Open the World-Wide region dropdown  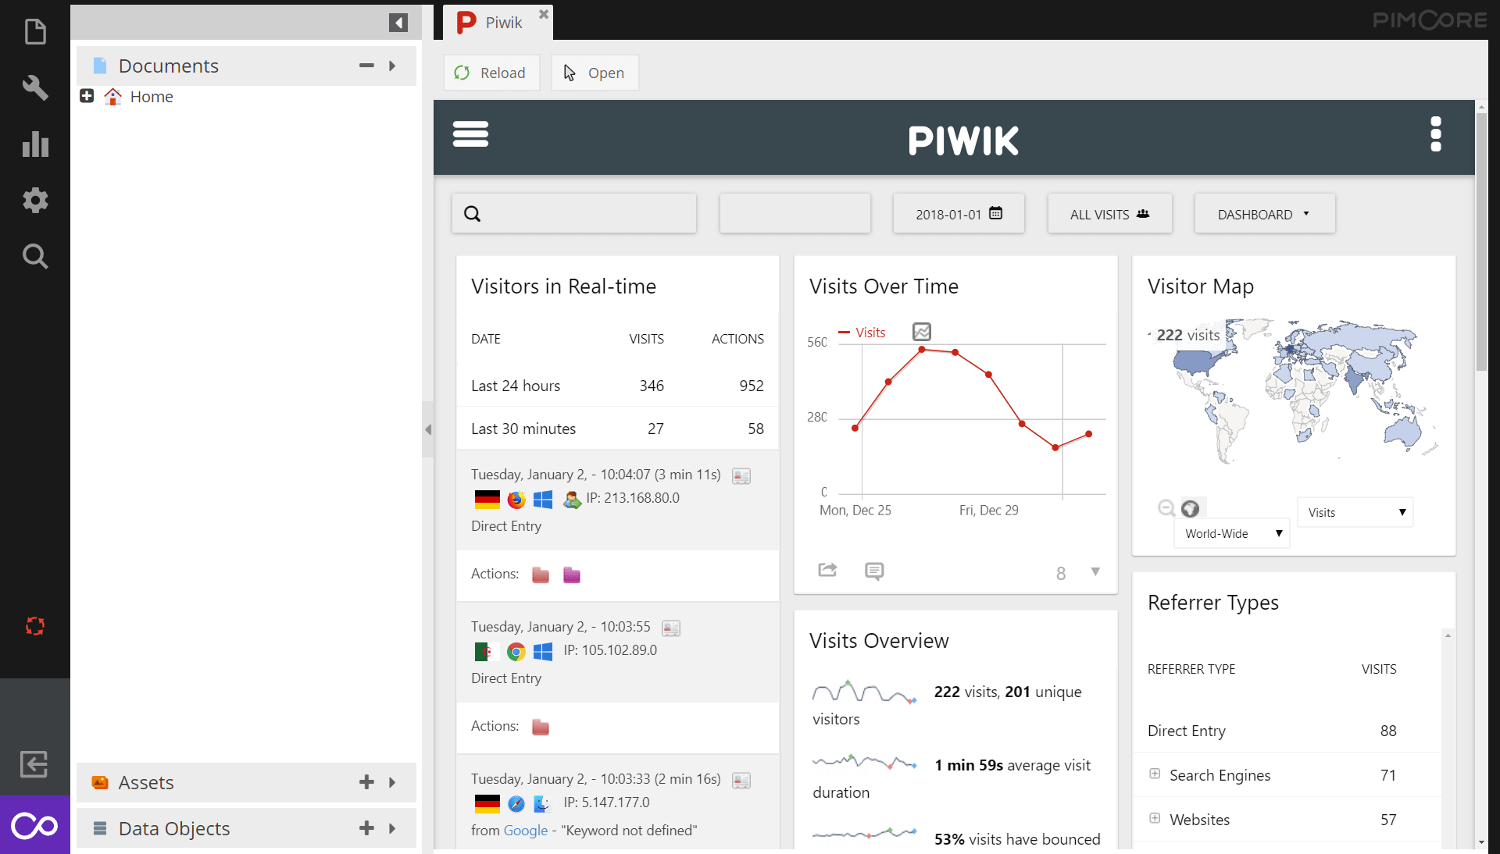[1231, 534]
